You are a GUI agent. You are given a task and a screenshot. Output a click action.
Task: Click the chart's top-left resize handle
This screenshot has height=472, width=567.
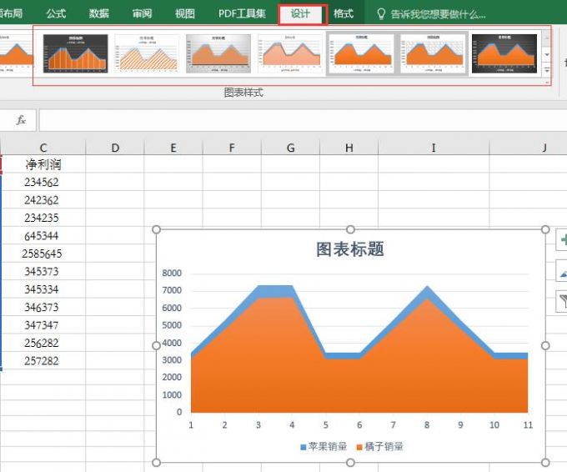click(156, 229)
